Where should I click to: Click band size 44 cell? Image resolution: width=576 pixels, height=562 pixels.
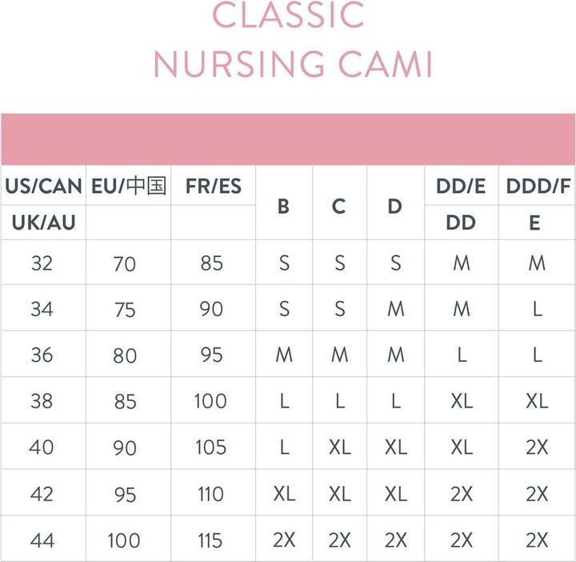point(42,540)
